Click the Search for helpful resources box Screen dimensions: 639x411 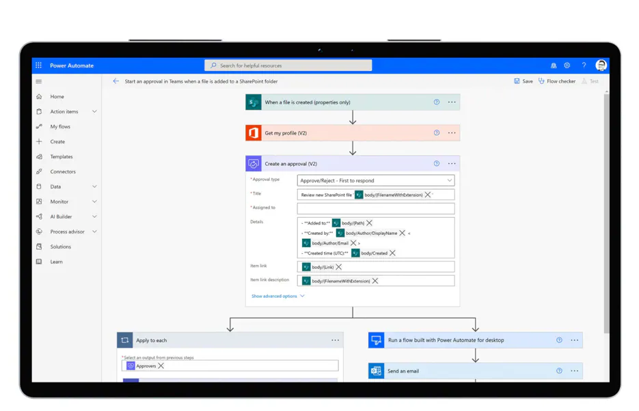point(288,66)
